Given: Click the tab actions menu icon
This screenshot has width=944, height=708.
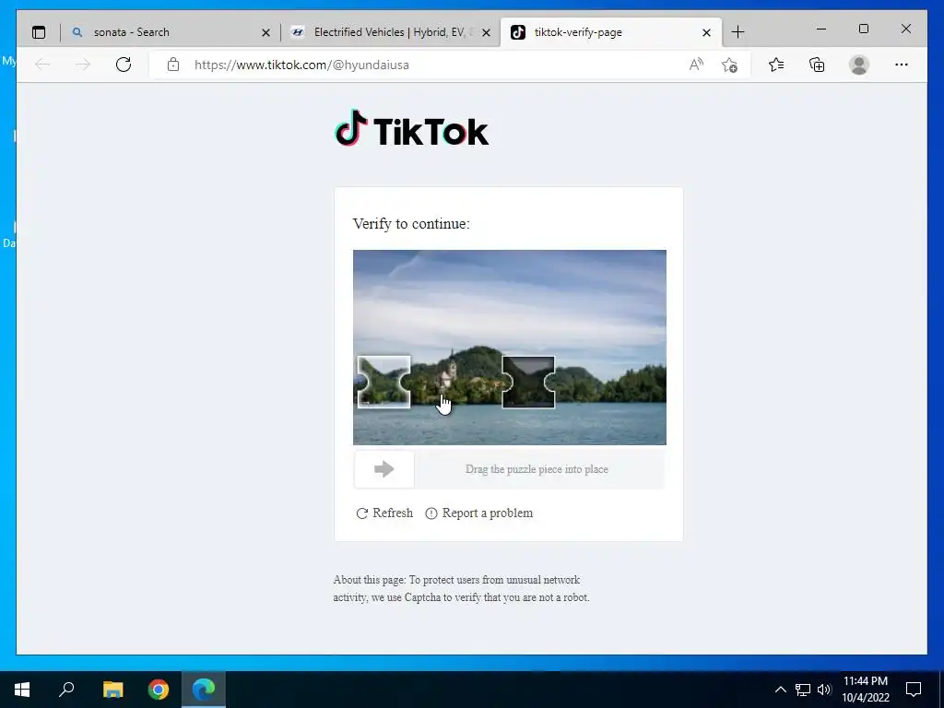Looking at the screenshot, I should [39, 32].
